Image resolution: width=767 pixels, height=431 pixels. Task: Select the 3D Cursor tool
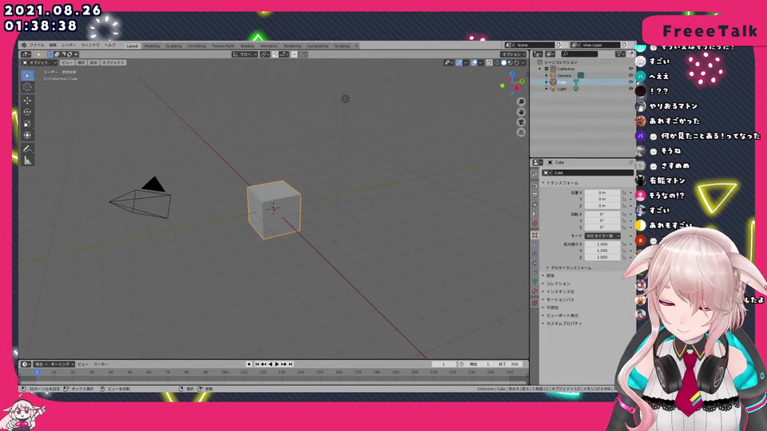coord(27,87)
